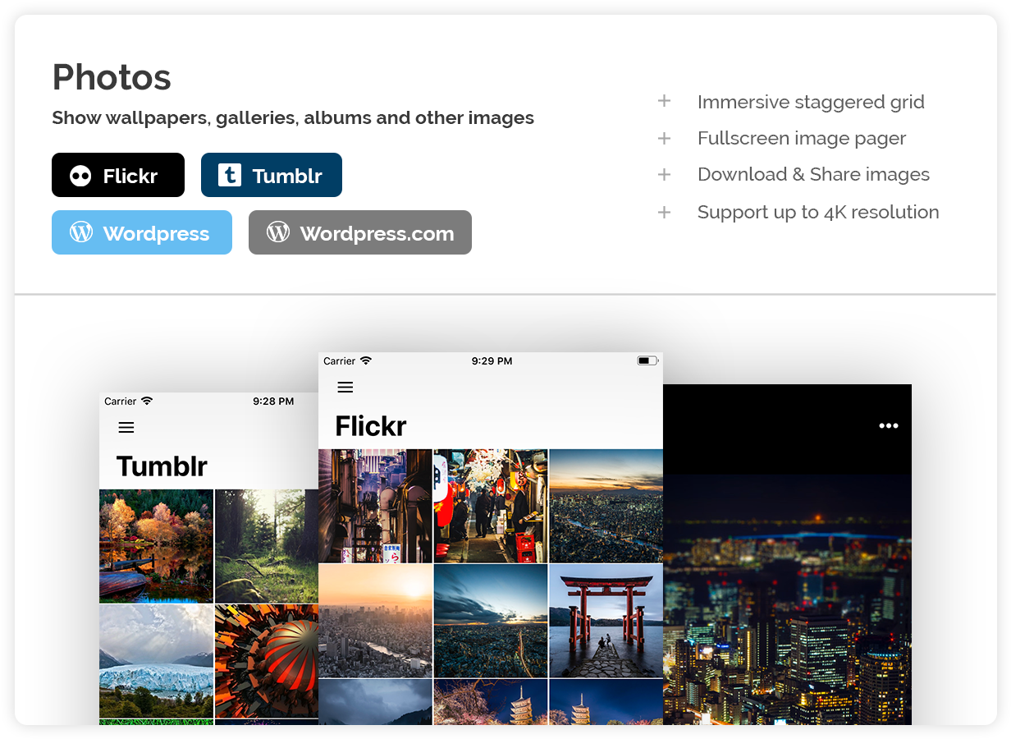Click the Flickr title in the center phone screen
1011x739 pixels.
[371, 426]
